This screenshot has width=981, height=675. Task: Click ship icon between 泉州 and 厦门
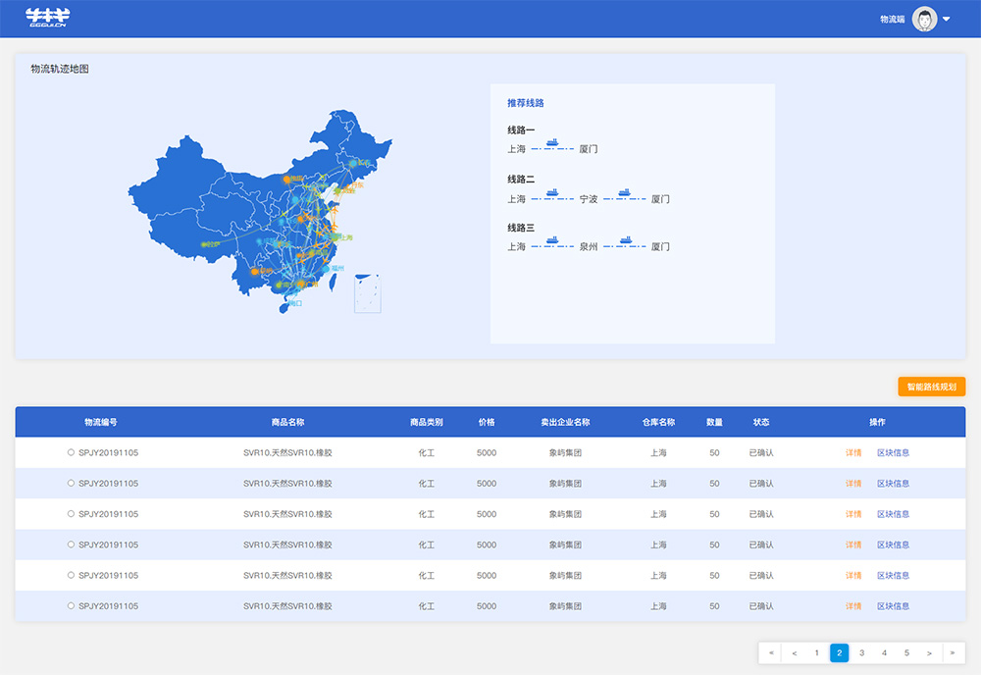click(x=625, y=240)
